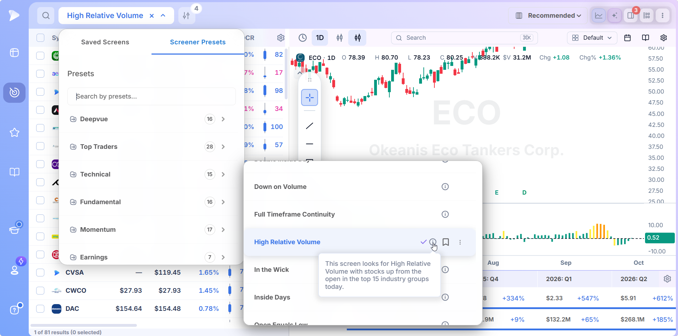Viewport: 678px width, 336px height.
Task: Open the screener filters icon
Action: pyautogui.click(x=187, y=16)
